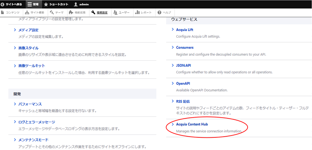Image resolution: width=312 pixels, height=150 pixels.
Task: Go back via サイトへ戻る link
Action: 14,4
